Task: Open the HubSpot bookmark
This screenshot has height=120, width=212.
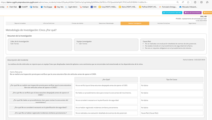Action: pos(84,7)
